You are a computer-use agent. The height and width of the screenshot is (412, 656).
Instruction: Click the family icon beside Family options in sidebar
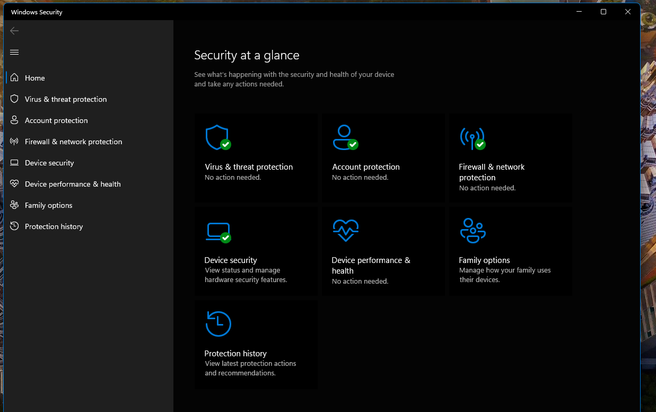(x=14, y=205)
